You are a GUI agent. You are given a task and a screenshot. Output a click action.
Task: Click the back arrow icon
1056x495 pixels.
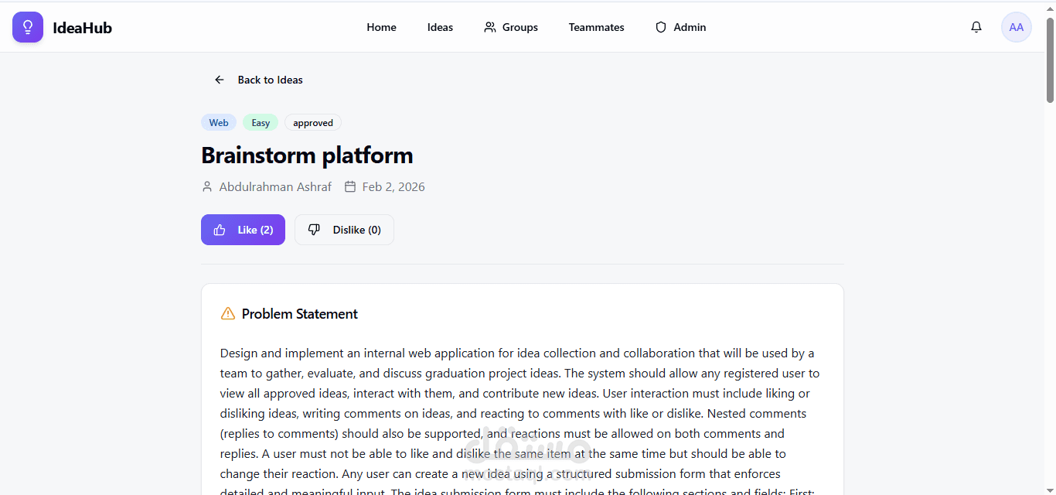pyautogui.click(x=220, y=80)
